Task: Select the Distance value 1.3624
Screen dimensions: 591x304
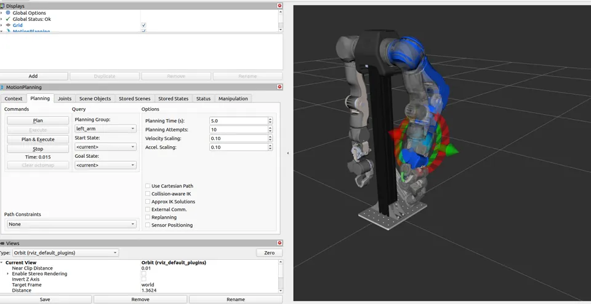Action: [x=149, y=290]
